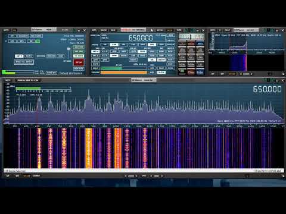This screenshot has height=214, width=286.
Task: Select the SAM mode button
Action: click(x=114, y=45)
